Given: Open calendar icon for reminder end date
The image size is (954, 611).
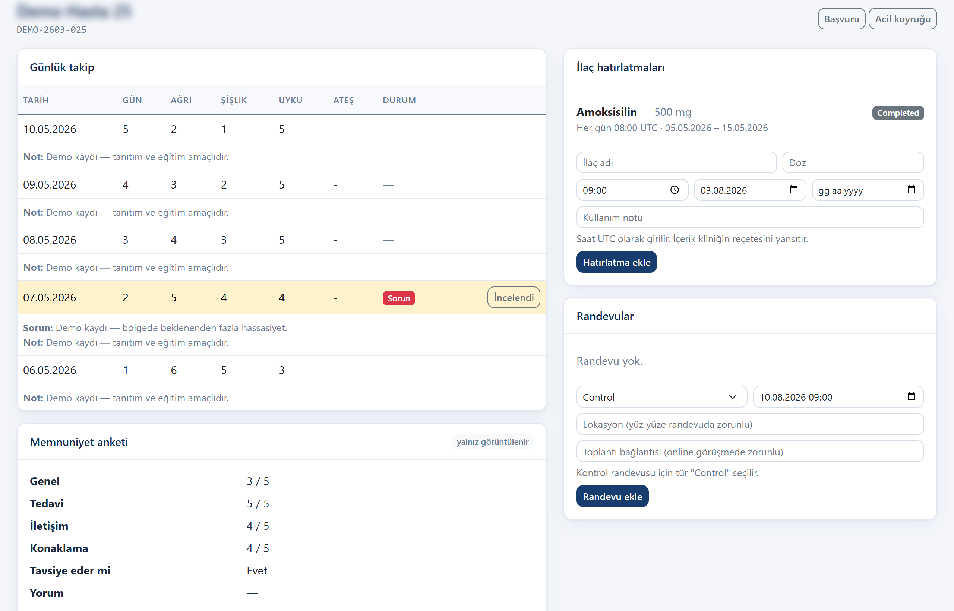Looking at the screenshot, I should coord(911,190).
